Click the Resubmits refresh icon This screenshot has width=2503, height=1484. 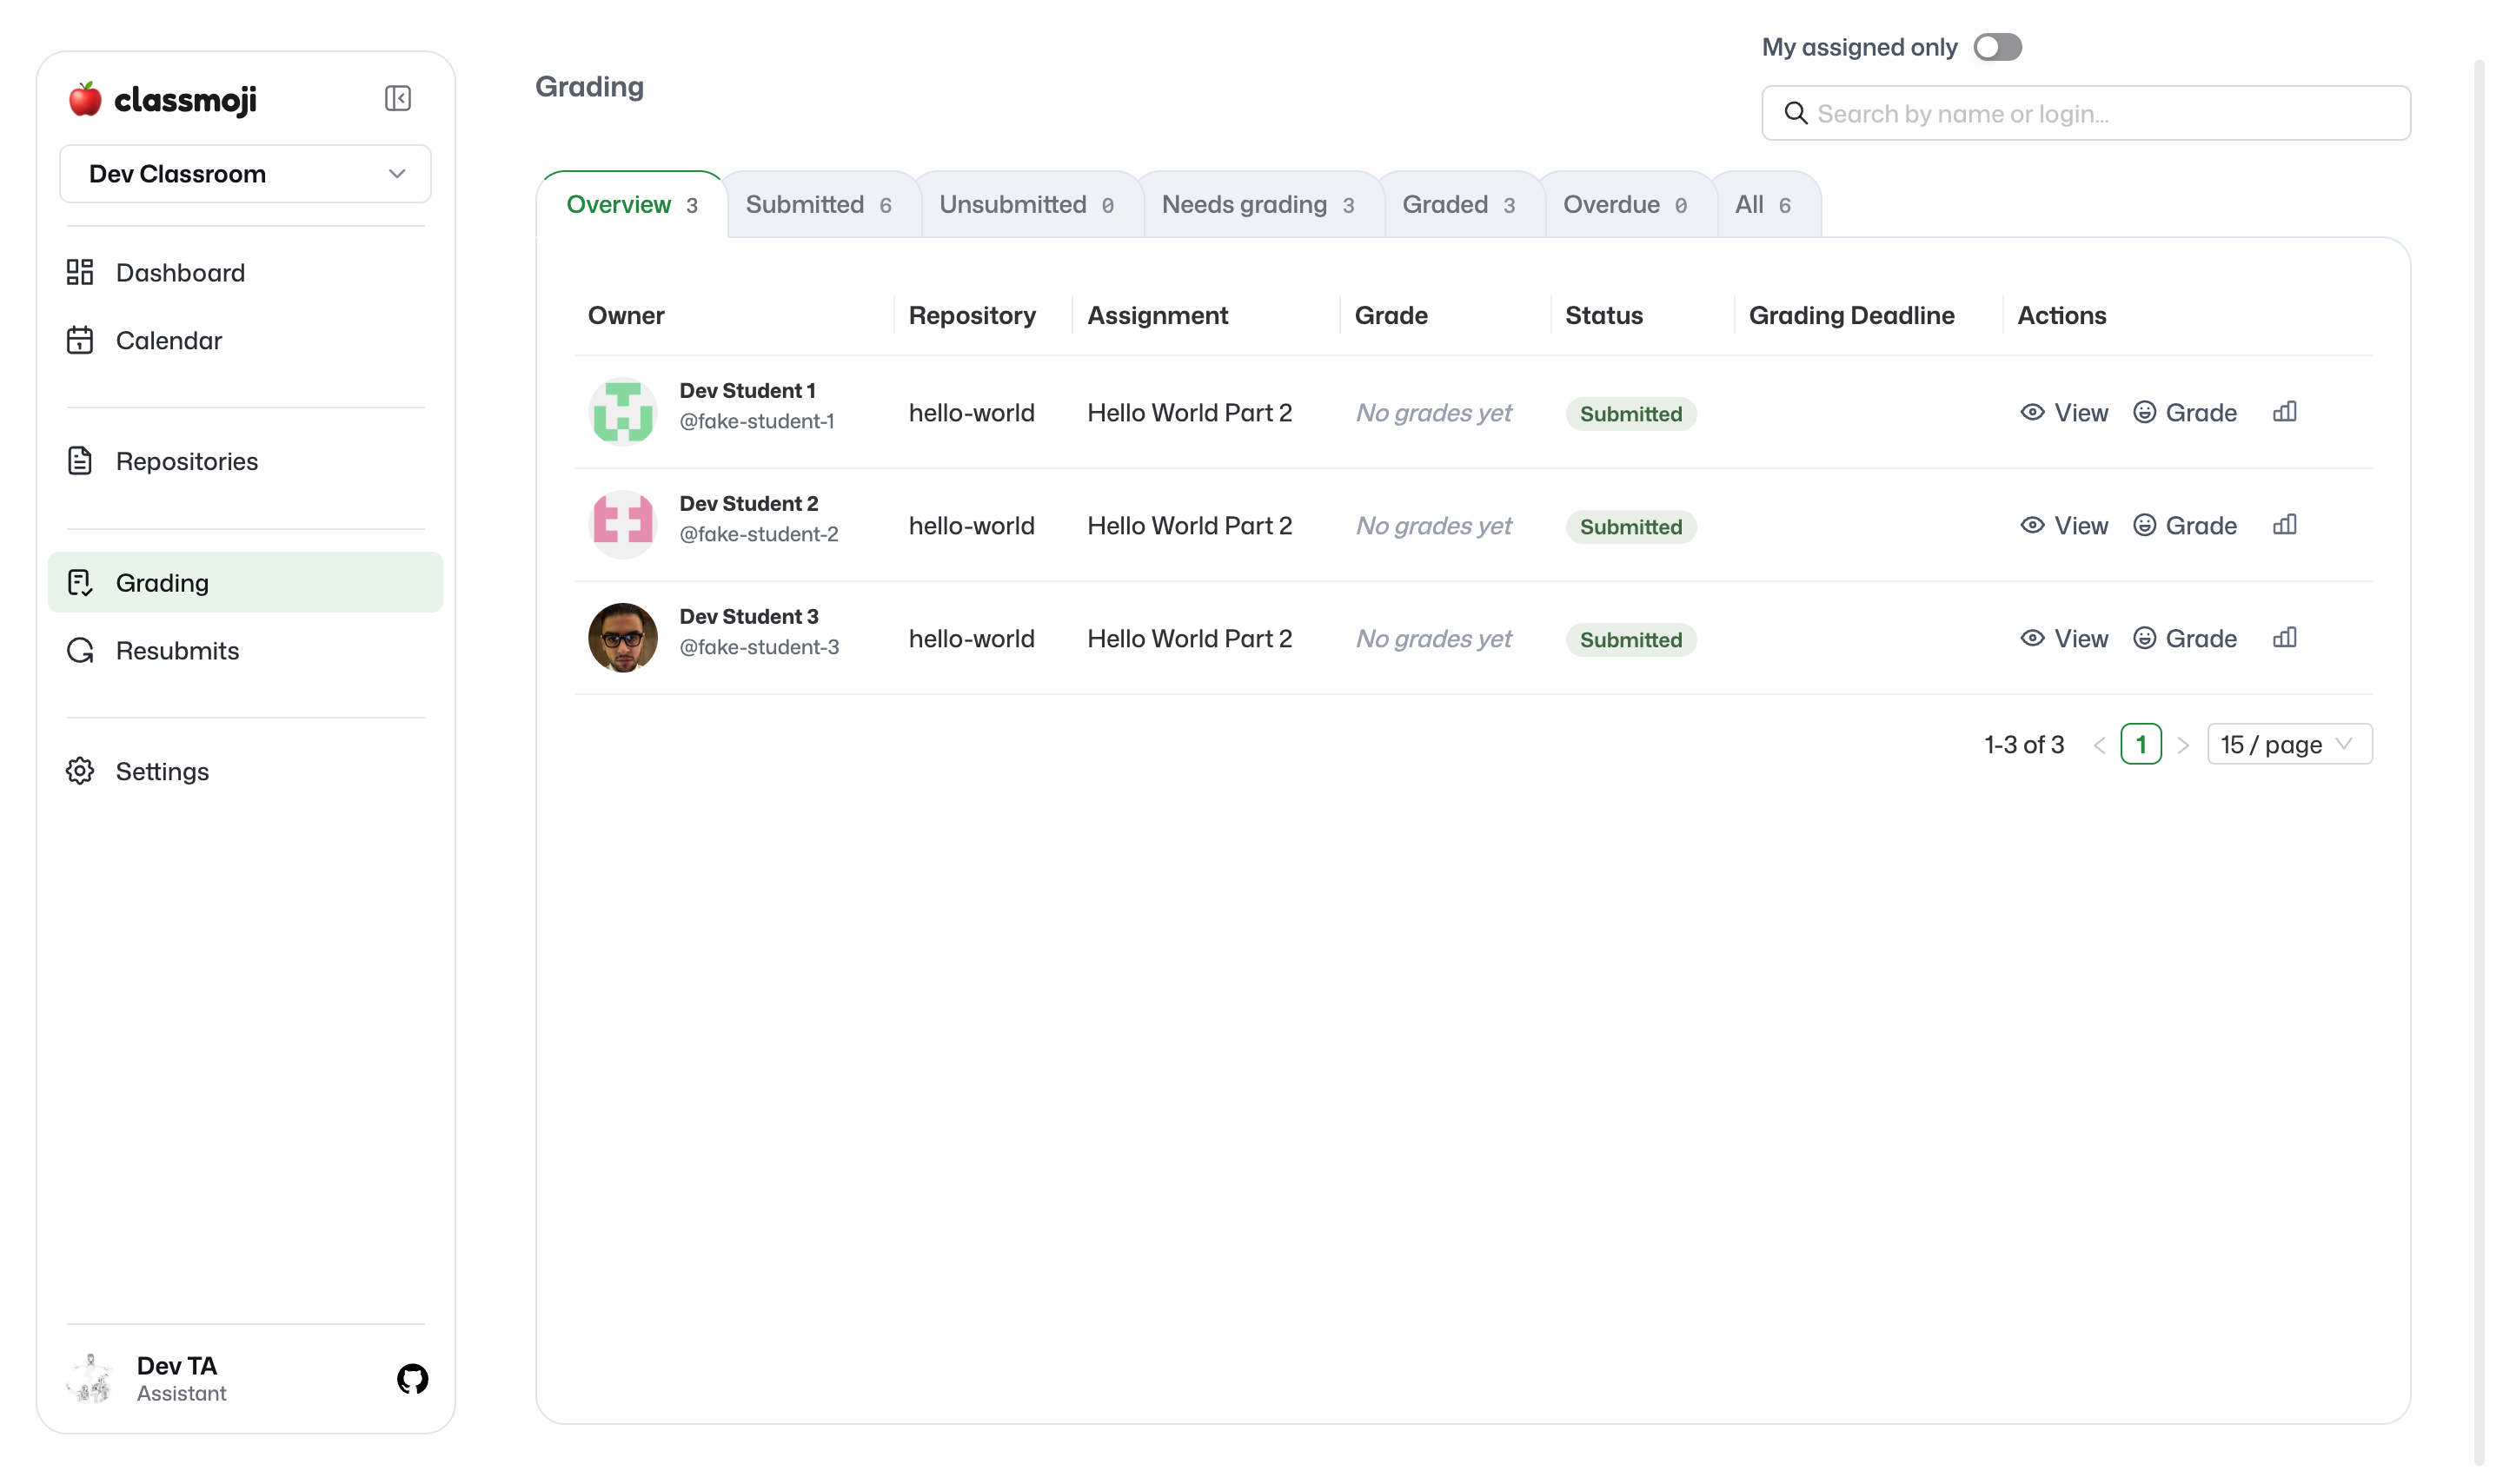80,650
